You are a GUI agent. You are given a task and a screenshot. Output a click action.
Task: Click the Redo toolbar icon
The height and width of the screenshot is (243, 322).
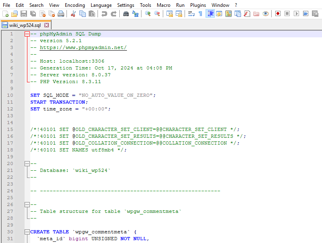click(114, 14)
